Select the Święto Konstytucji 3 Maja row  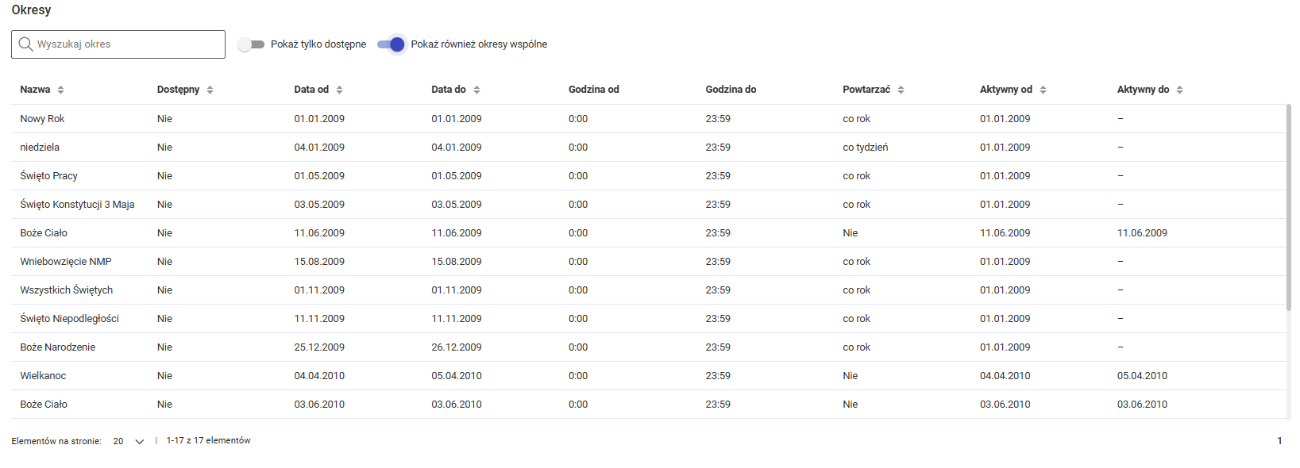[77, 205]
